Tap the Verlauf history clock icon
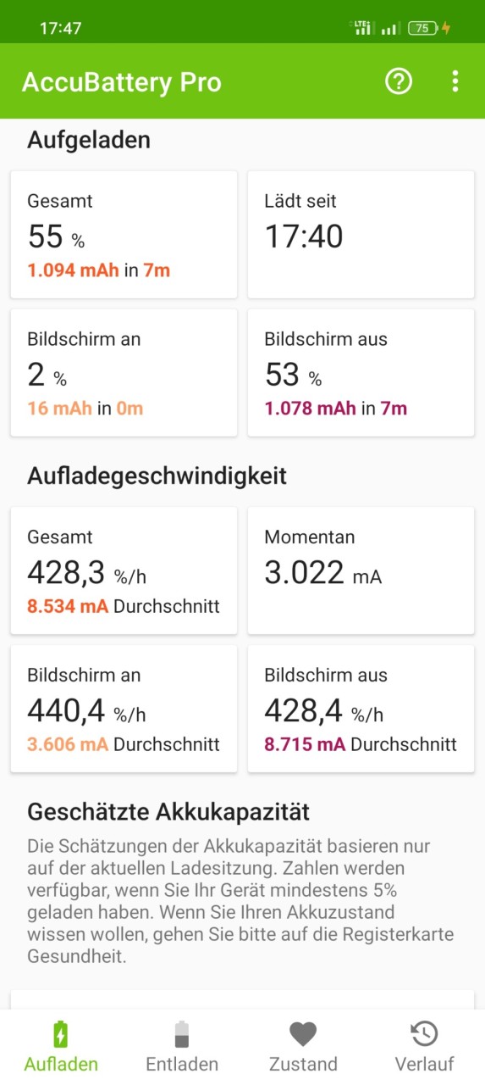Viewport: 485px width, 1085px height. (424, 1034)
